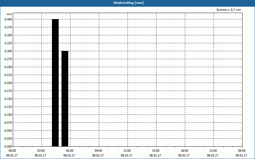Click the 0,100 y-axis value
This screenshot has width=255, height=159.
tap(8, 115)
